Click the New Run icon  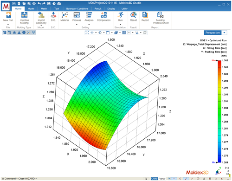click(x=8, y=15)
